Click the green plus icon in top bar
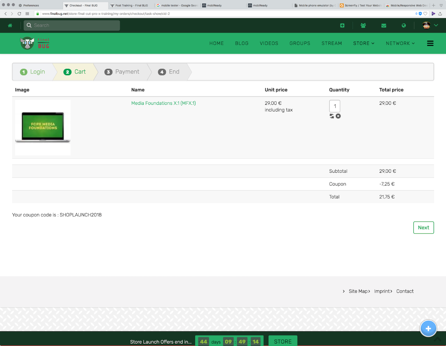446x346 pixels. [x=342, y=26]
